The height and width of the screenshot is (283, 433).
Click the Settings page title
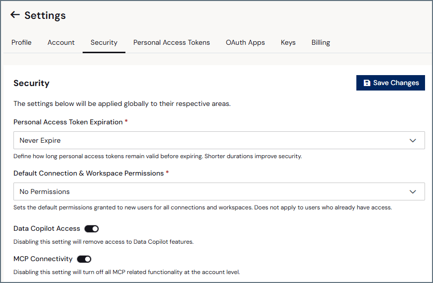coord(45,15)
